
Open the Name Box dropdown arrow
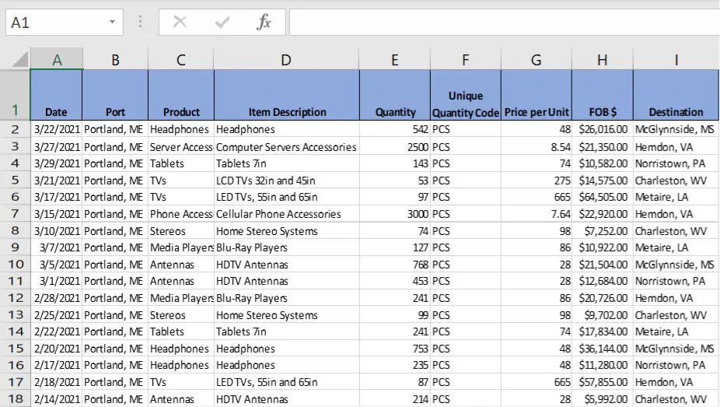pyautogui.click(x=114, y=23)
